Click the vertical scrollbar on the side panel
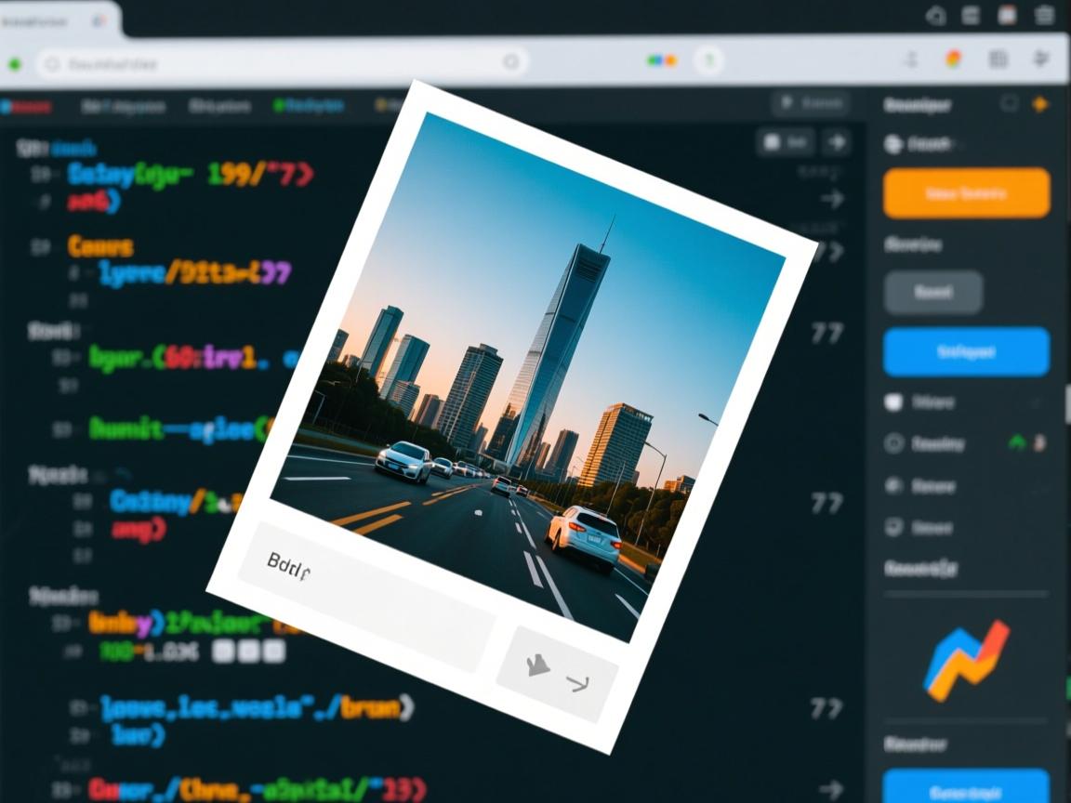Viewport: 1071px width, 803px height. pos(1067,404)
